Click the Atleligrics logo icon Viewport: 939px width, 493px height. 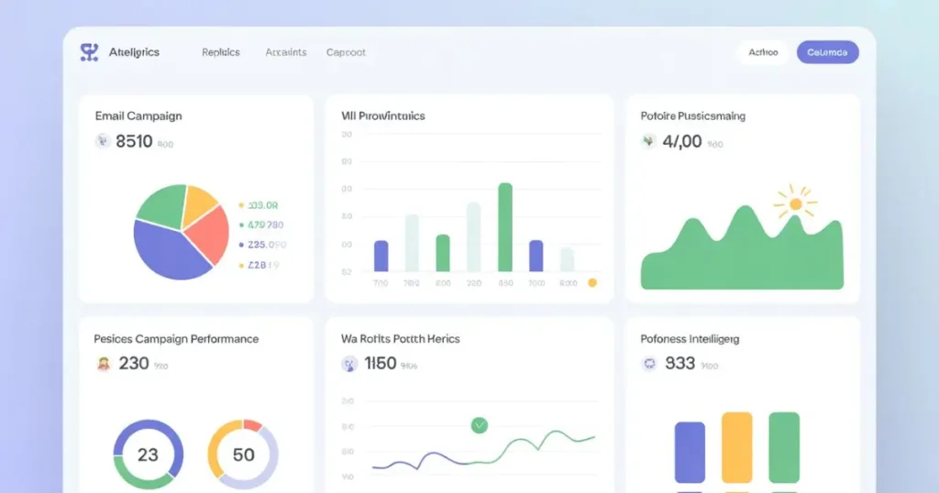89,52
